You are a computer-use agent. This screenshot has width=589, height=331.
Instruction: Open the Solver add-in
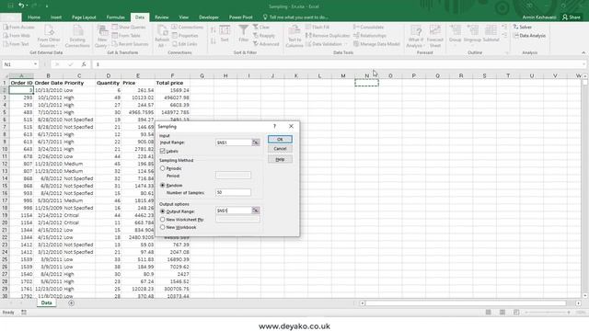point(523,27)
